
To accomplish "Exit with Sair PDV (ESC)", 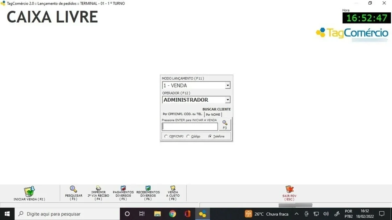I will pyautogui.click(x=289, y=193).
